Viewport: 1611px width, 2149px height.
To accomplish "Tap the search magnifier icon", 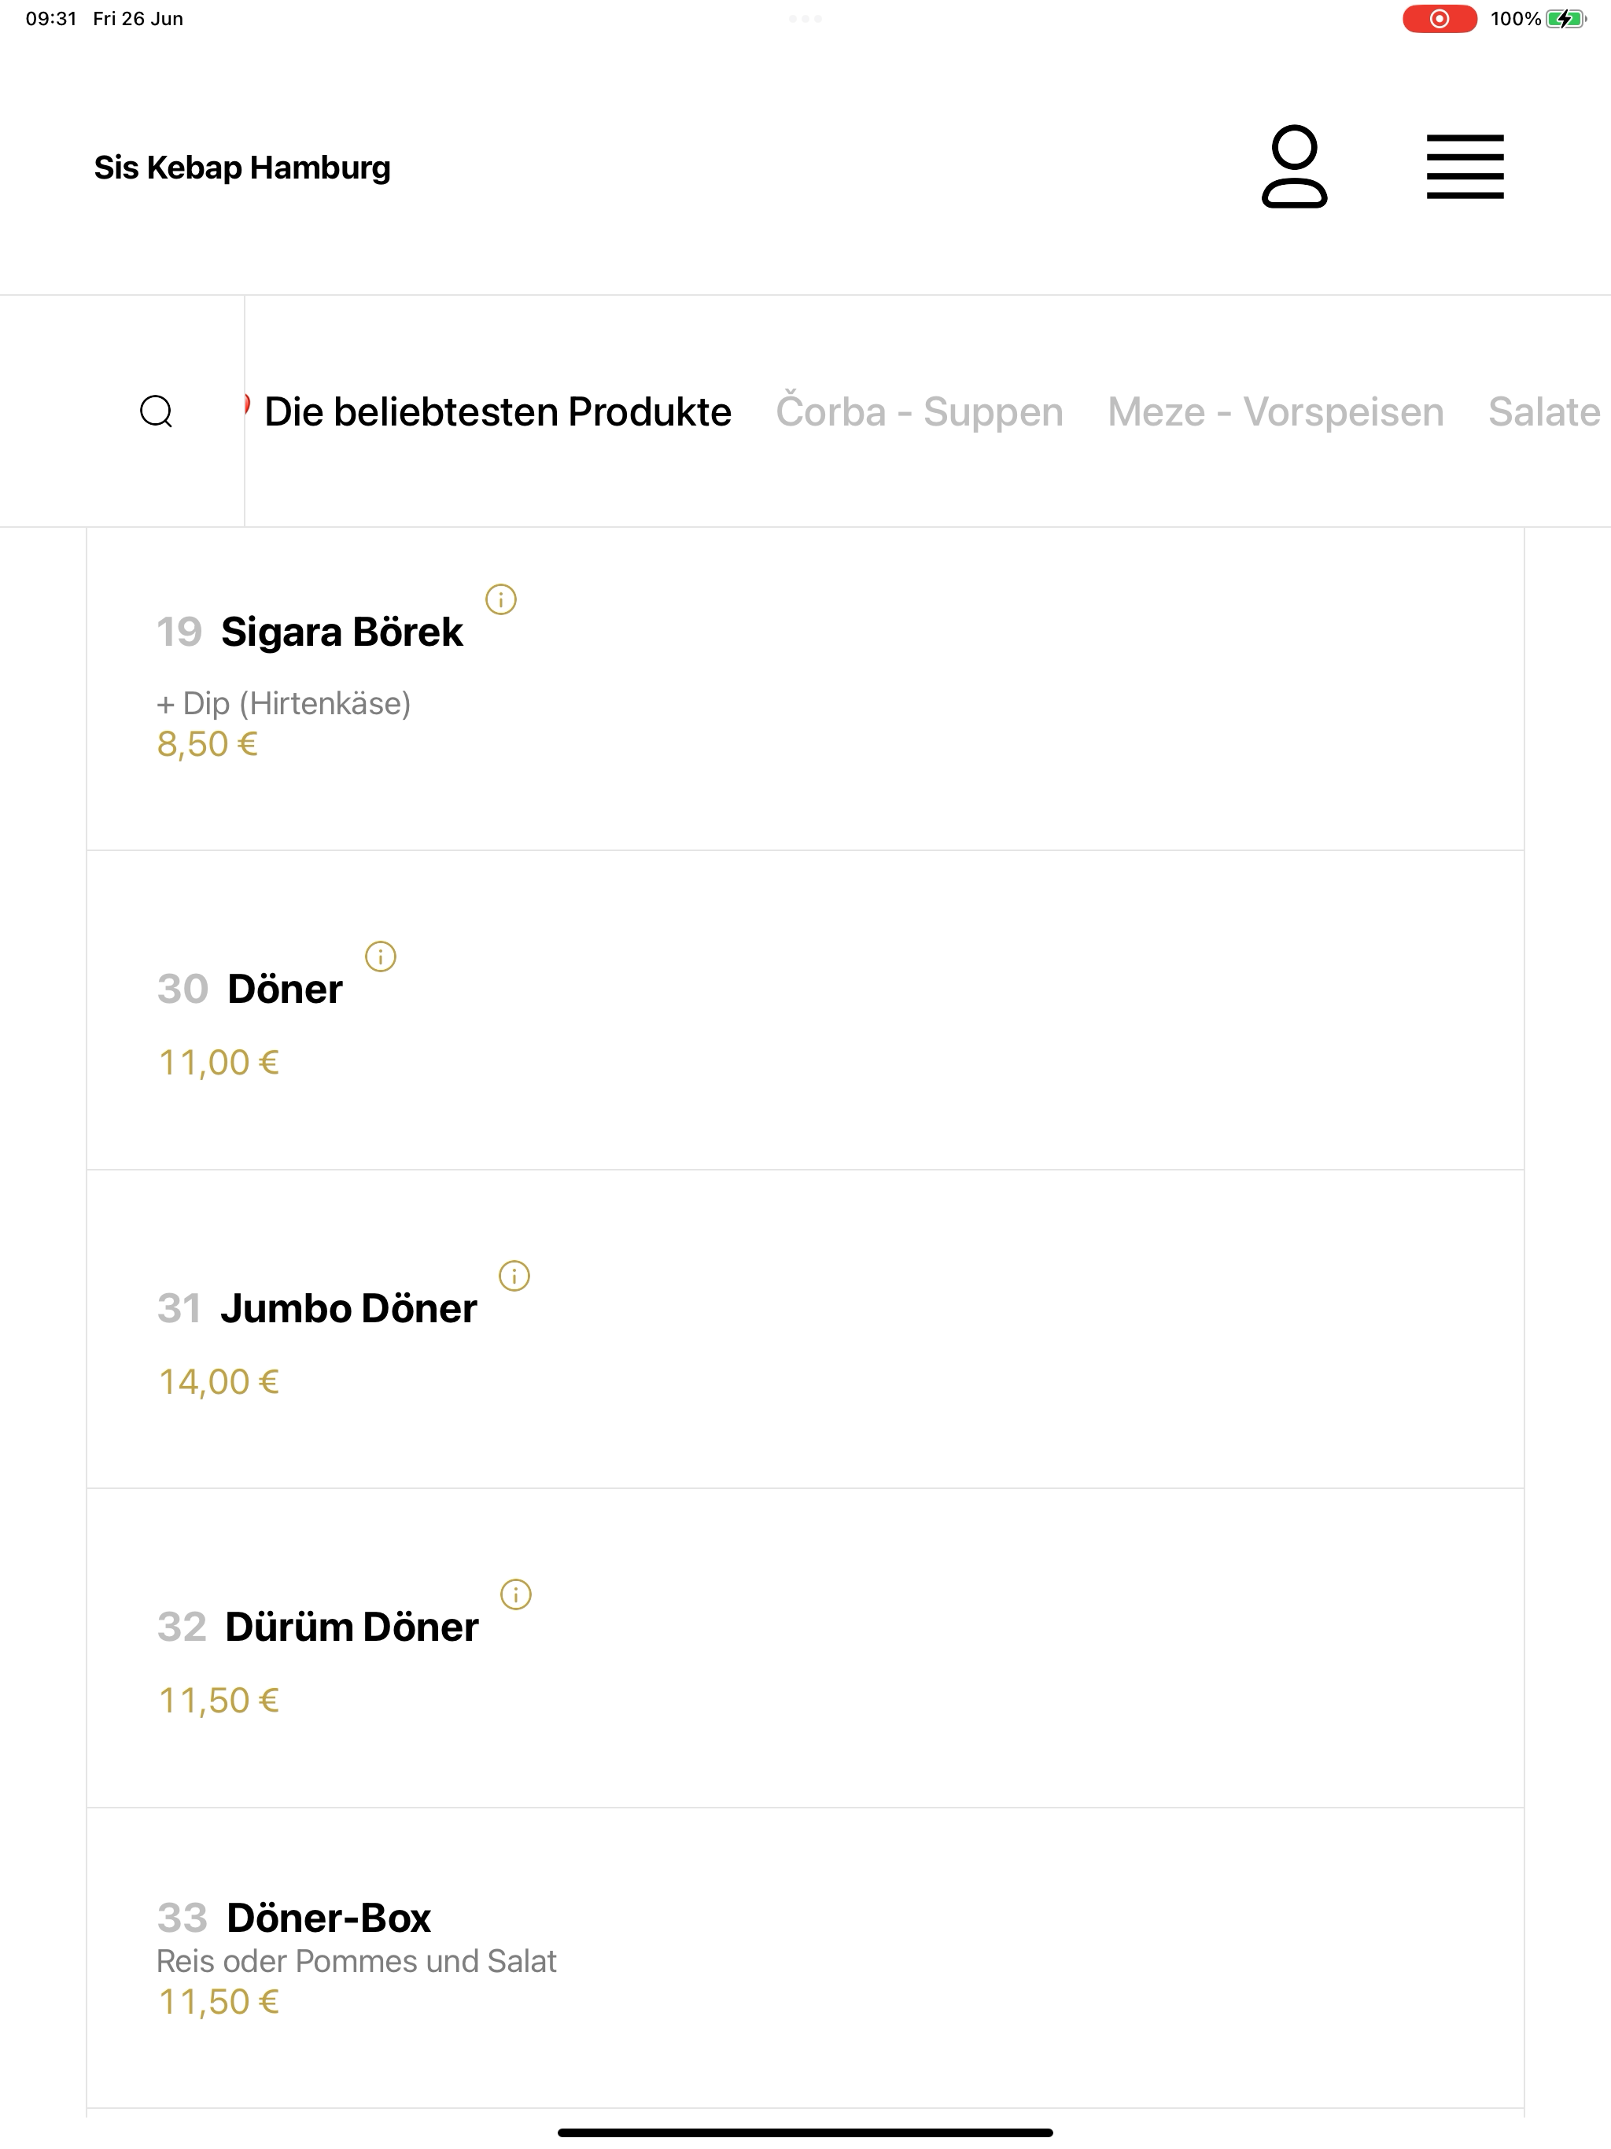I will click(x=157, y=412).
